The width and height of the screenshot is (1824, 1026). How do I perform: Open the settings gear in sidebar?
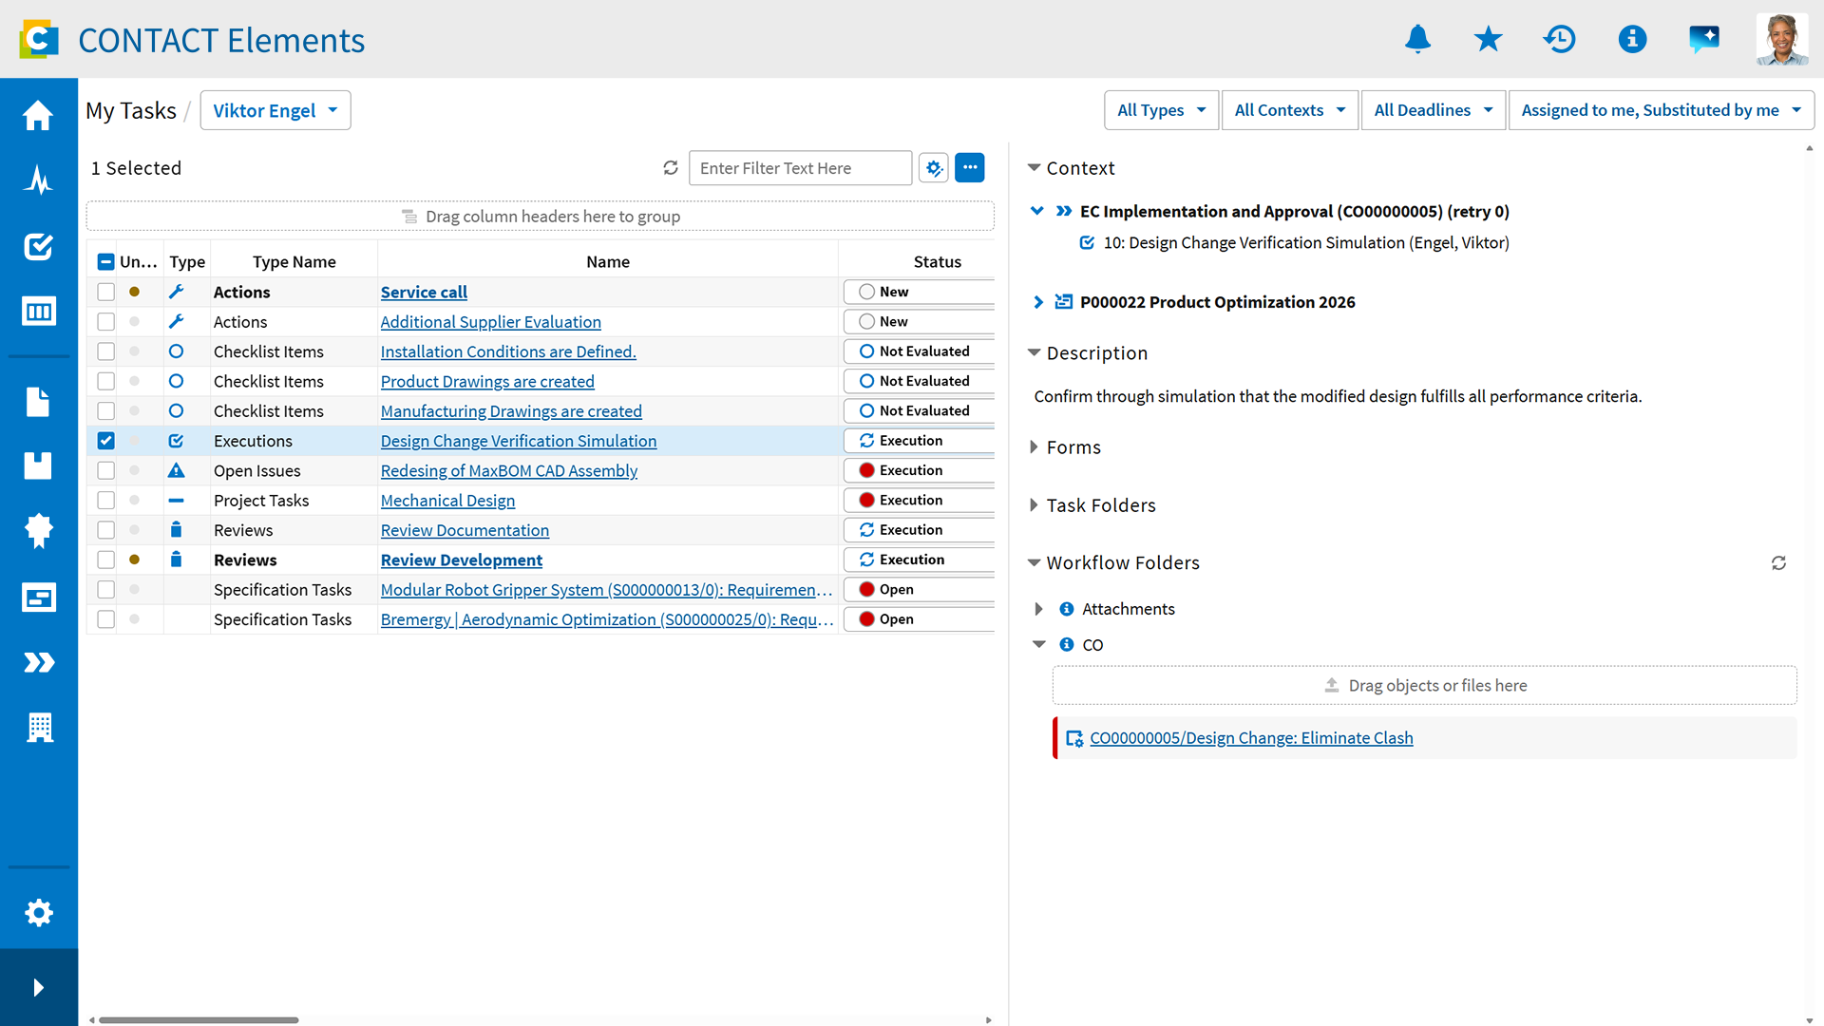(x=38, y=913)
